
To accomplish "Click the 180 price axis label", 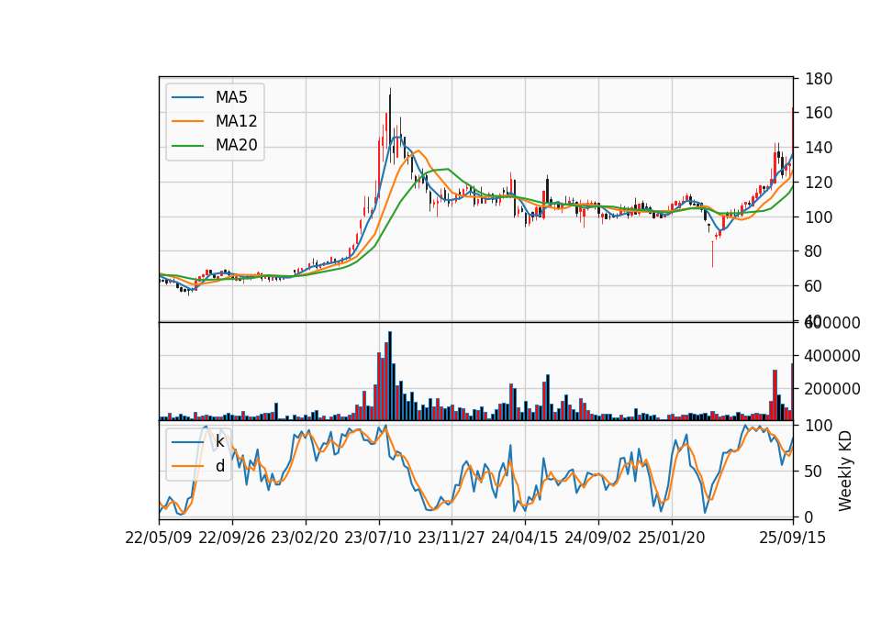I will (x=819, y=79).
